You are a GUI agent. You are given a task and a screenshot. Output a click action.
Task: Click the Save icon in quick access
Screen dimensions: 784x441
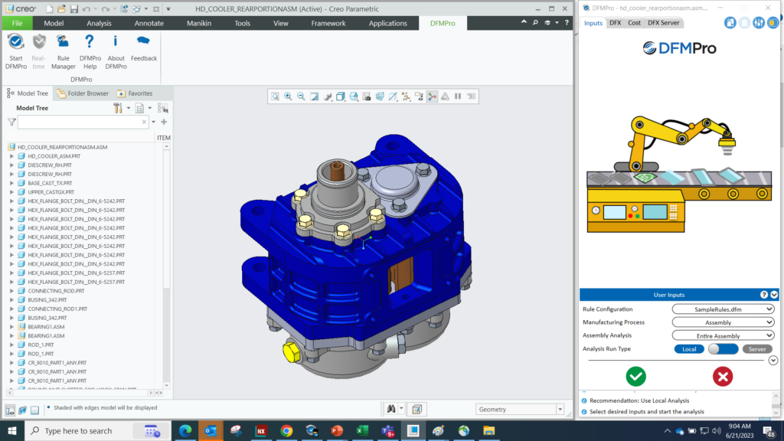[73, 9]
